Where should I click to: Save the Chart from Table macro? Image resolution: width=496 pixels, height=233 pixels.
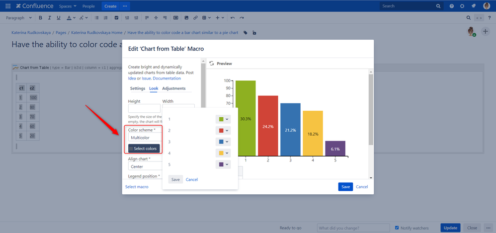tap(345, 187)
